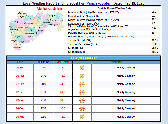The width and height of the screenshot is (168, 124).
Task: Click the Min Temp column header
Action: click(x=43, y=62)
